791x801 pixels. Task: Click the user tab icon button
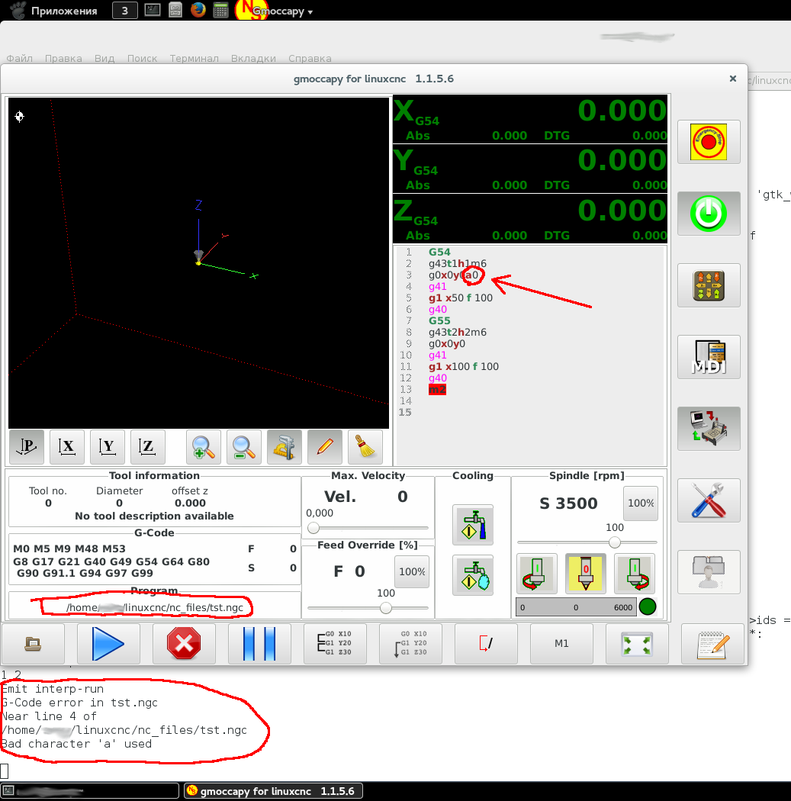(709, 571)
